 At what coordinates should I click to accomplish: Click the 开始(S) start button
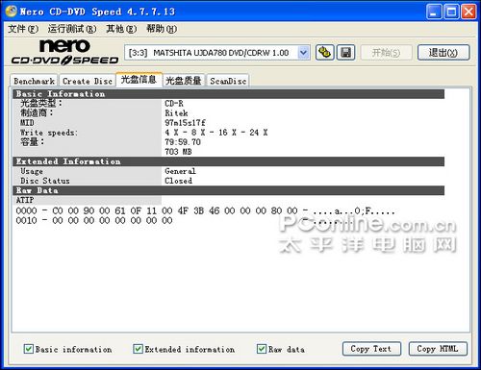(386, 53)
